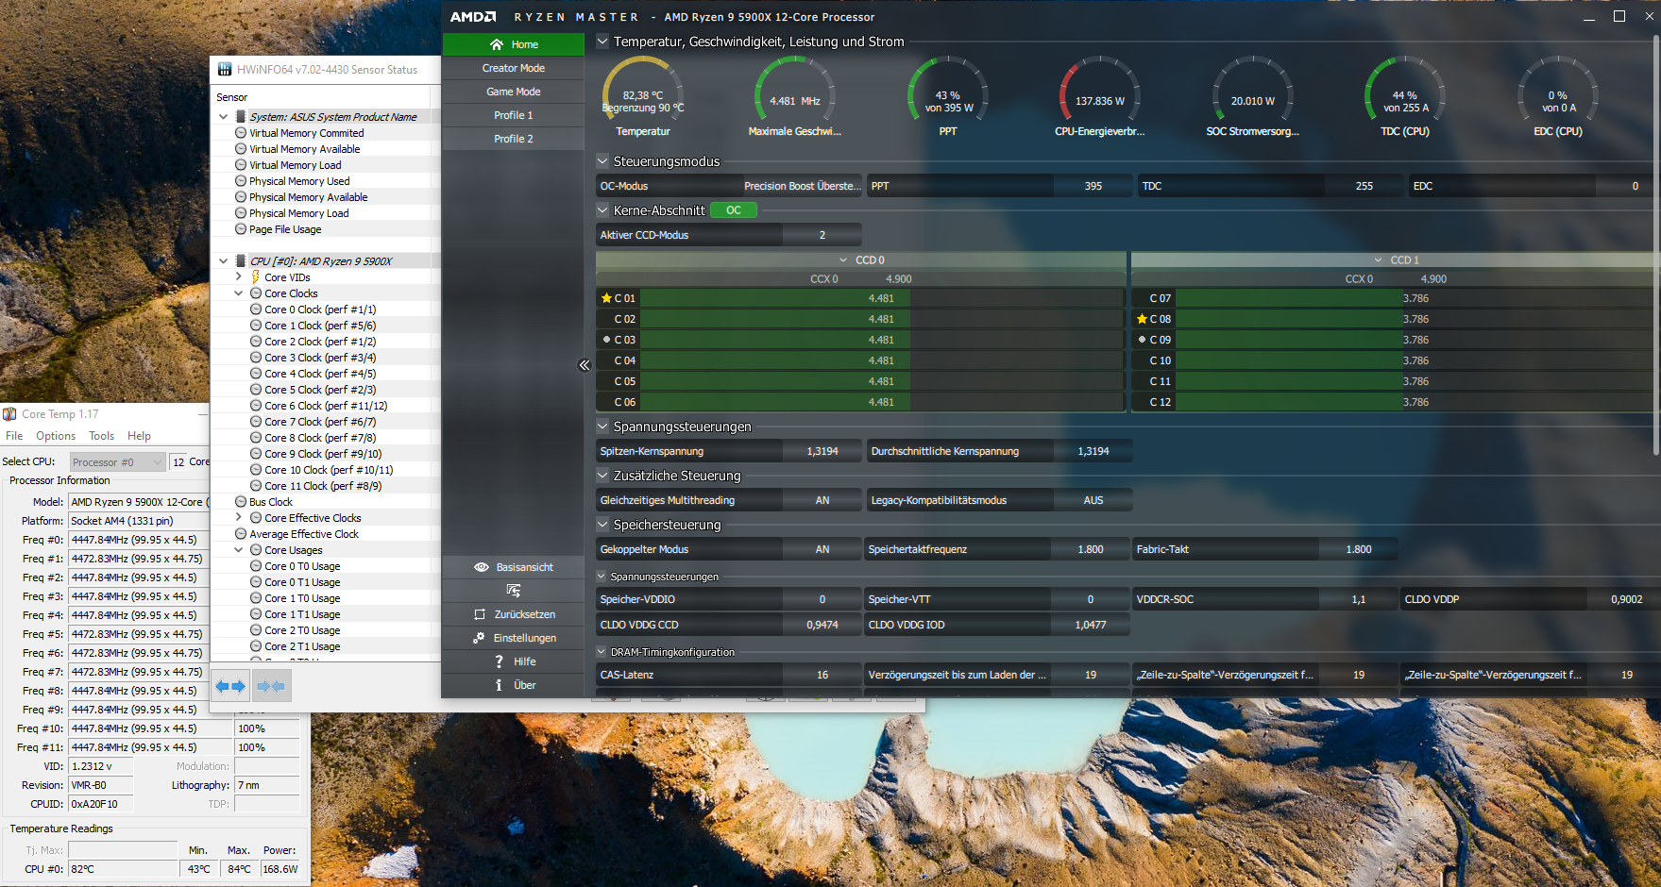The width and height of the screenshot is (1661, 887).
Task: Click the TDC (CPU) gauge dial
Action: pyautogui.click(x=1405, y=90)
